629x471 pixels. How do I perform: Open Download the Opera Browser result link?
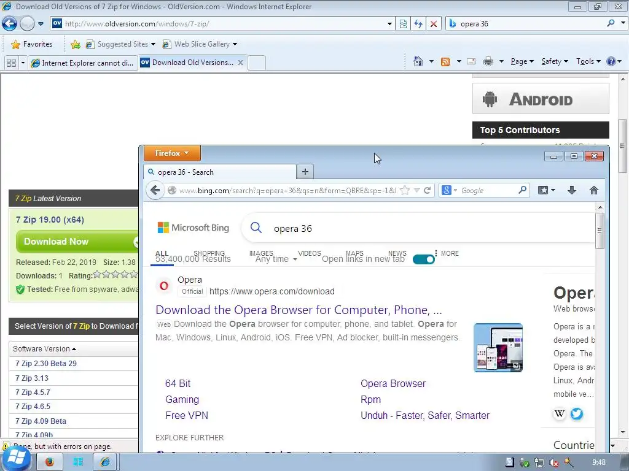pos(299,310)
